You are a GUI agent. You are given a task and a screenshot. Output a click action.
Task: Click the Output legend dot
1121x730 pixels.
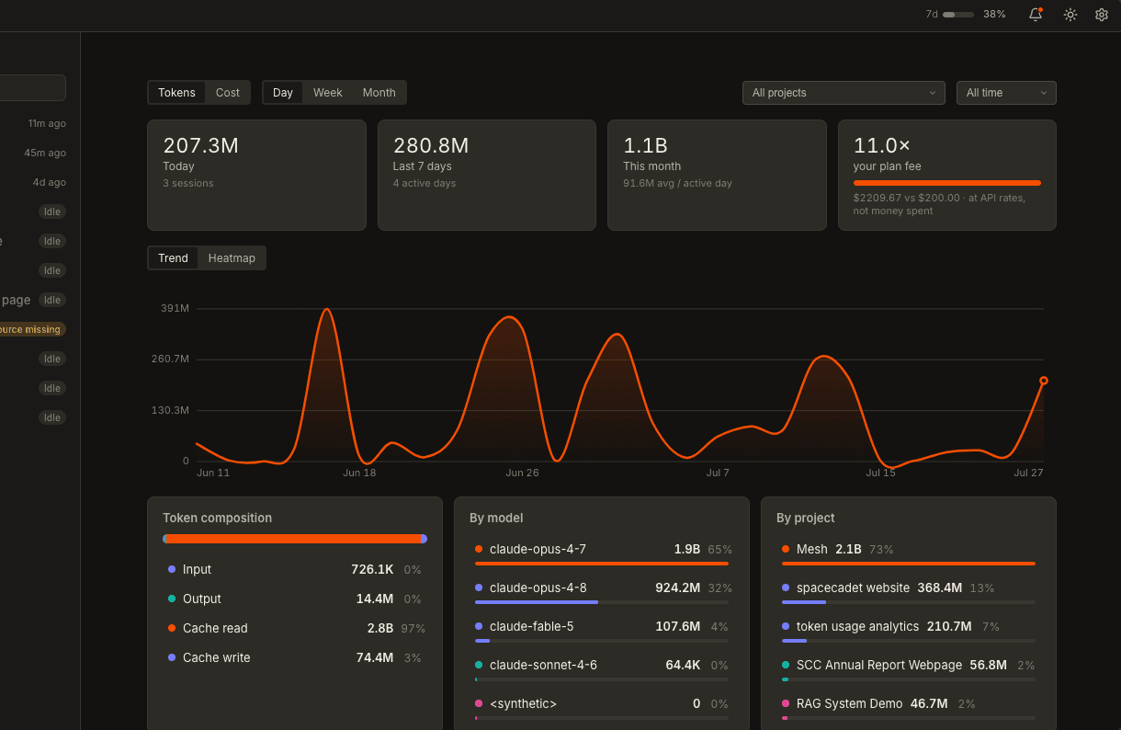pyautogui.click(x=172, y=599)
